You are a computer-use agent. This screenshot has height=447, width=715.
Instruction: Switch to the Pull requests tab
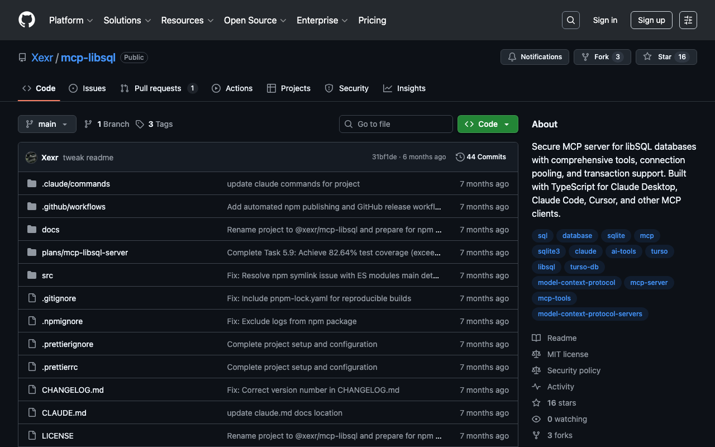[158, 88]
